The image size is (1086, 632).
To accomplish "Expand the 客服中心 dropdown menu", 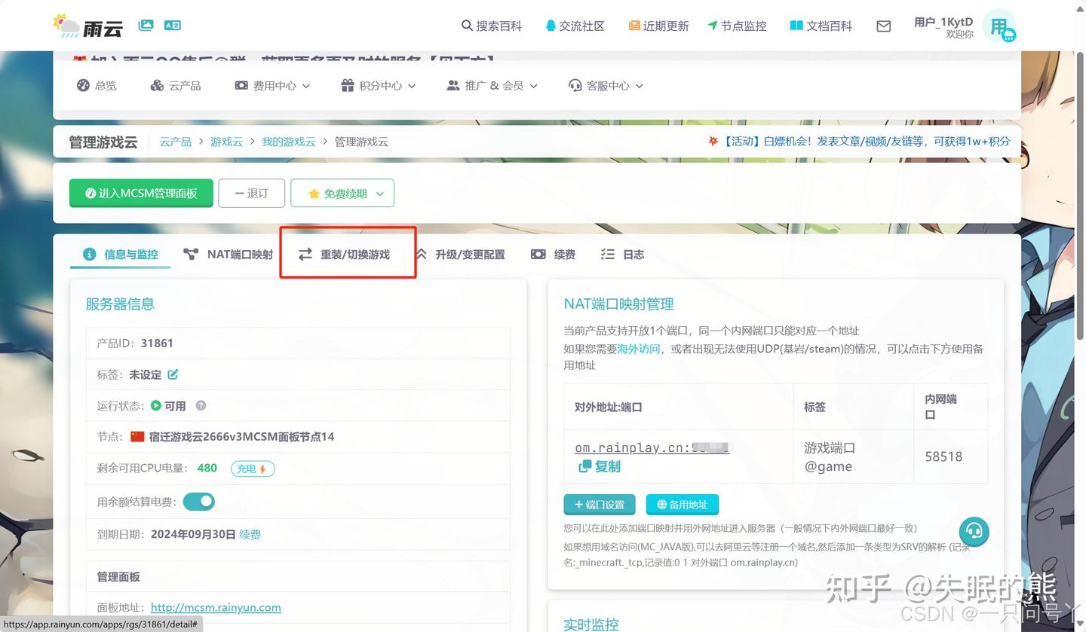I will [x=603, y=85].
